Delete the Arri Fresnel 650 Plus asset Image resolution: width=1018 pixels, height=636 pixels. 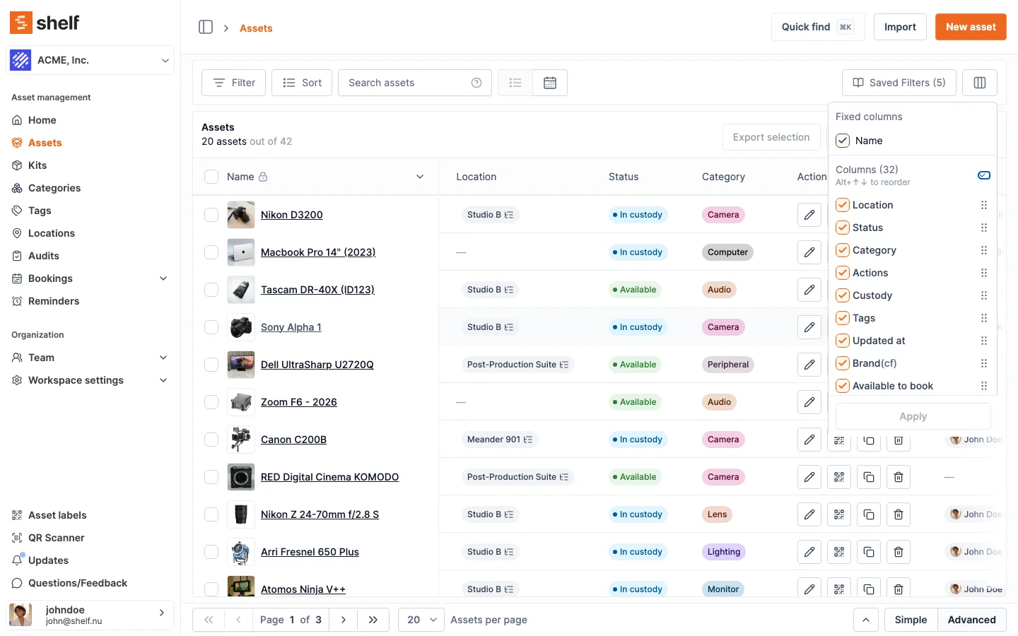(899, 552)
